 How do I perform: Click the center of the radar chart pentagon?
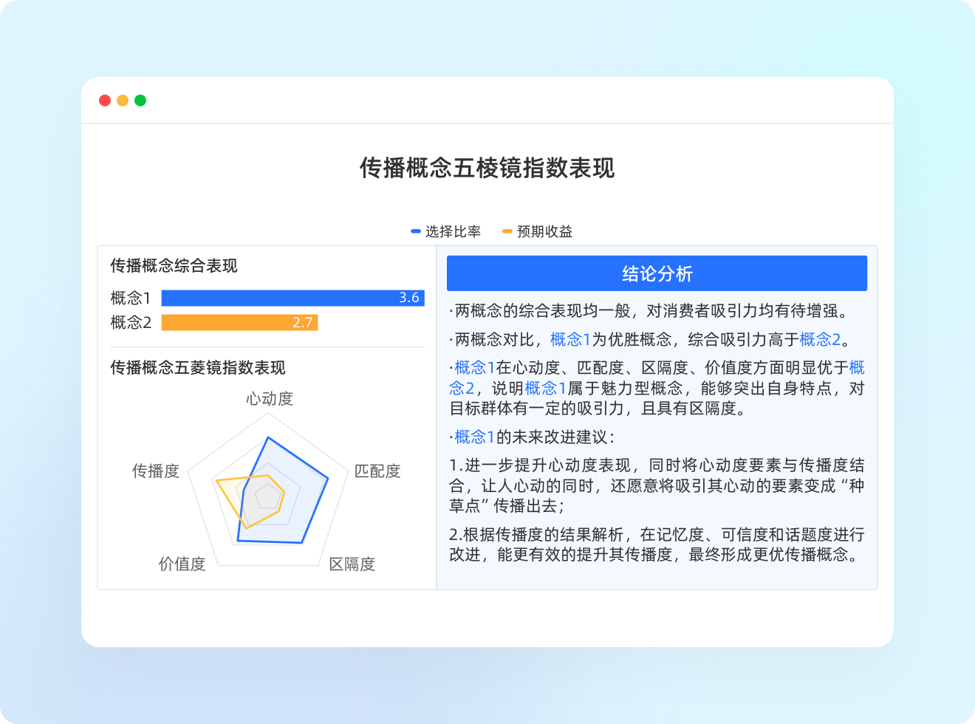(267, 496)
